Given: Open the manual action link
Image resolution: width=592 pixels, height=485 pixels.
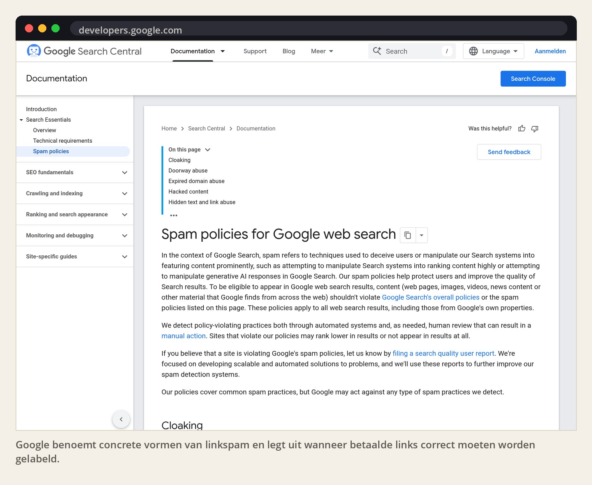Looking at the screenshot, I should coord(183,336).
